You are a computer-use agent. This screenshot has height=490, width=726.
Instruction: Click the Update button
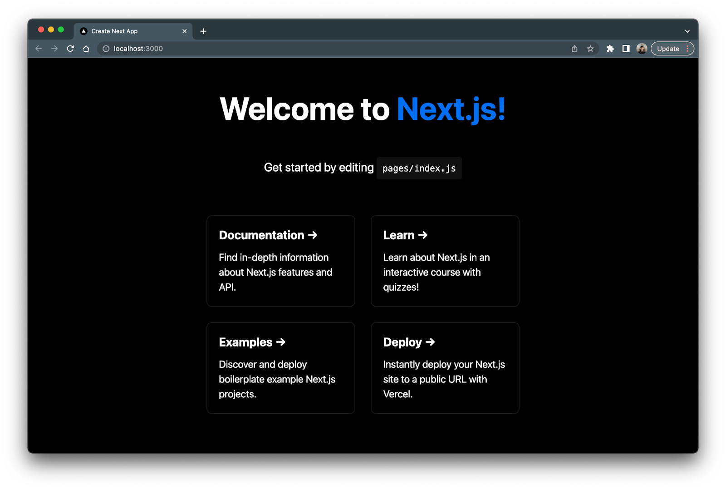pos(668,49)
